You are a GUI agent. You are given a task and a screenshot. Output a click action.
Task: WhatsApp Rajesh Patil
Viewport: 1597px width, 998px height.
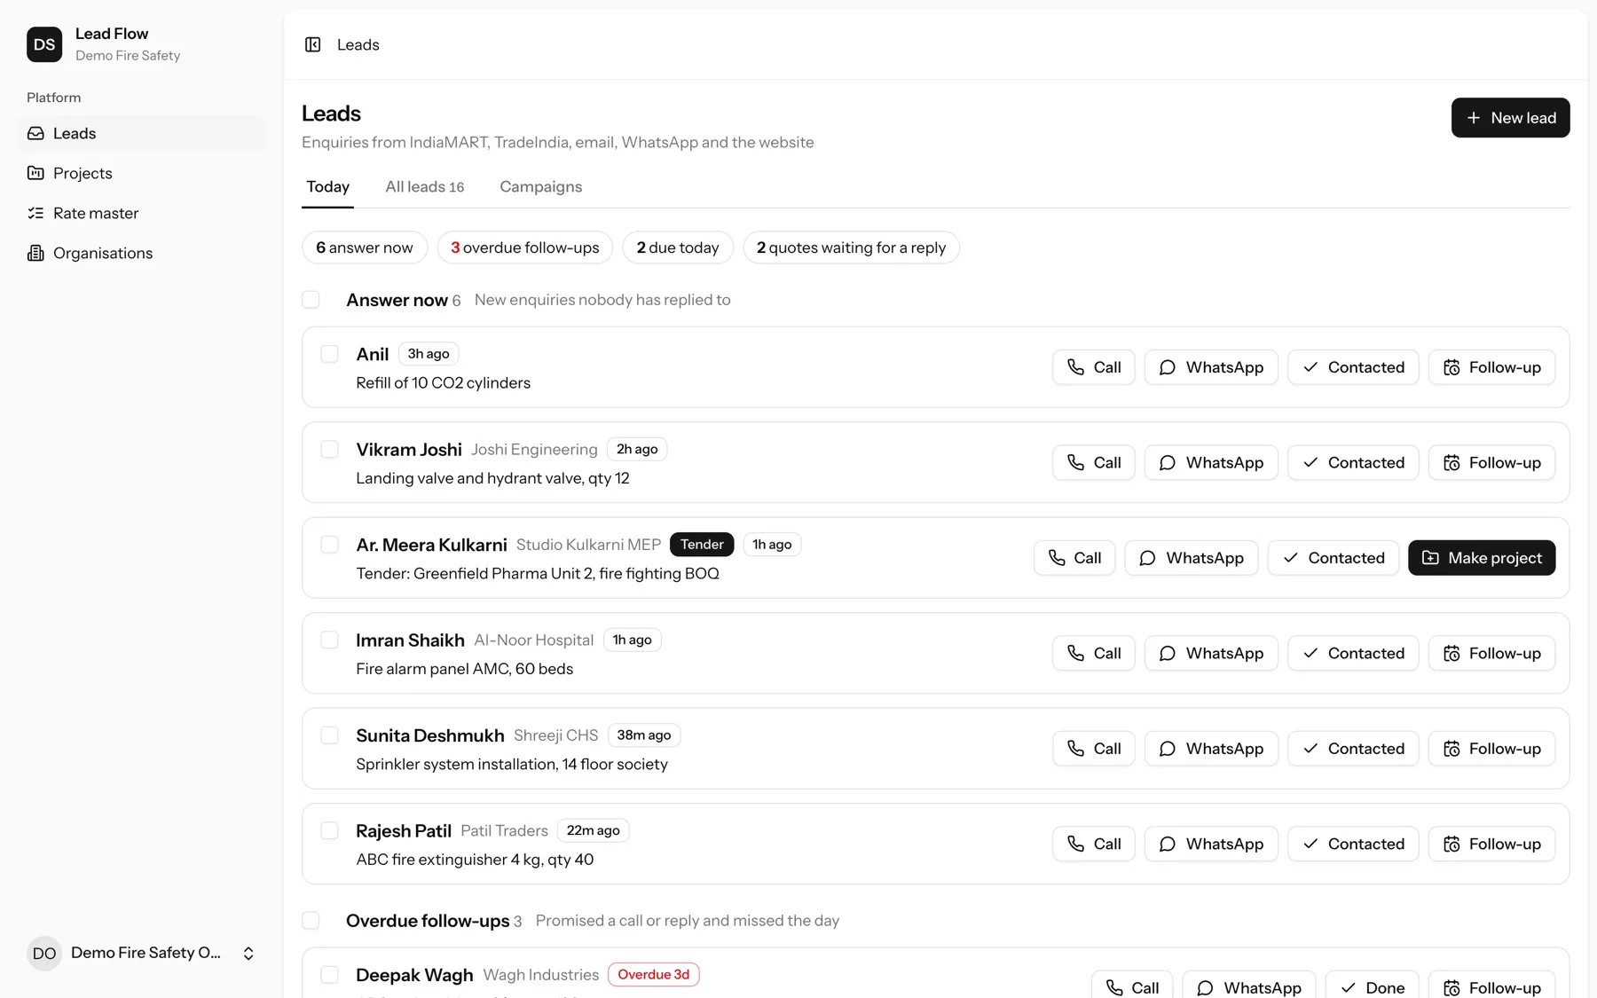[x=1211, y=844]
